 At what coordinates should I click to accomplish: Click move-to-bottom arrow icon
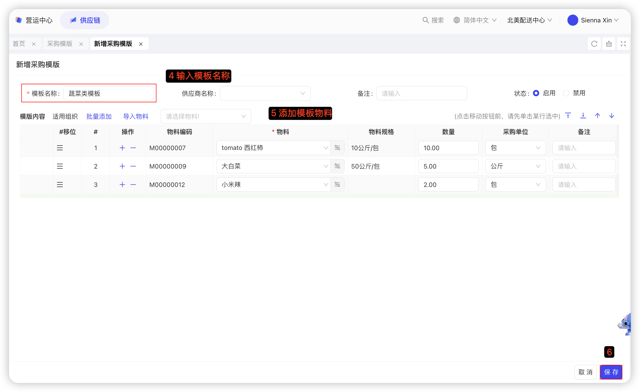tap(583, 116)
